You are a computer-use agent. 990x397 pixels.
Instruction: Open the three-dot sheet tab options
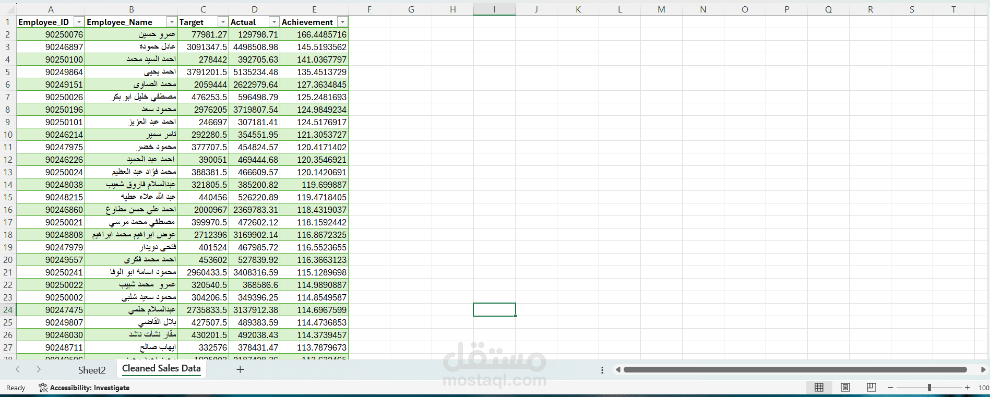coord(602,370)
